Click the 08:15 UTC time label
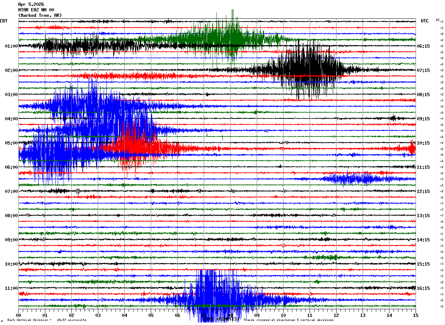The width and height of the screenshot is (445, 325). point(423,95)
